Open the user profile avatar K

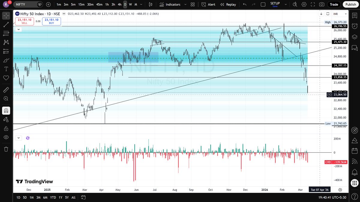click(7, 4)
